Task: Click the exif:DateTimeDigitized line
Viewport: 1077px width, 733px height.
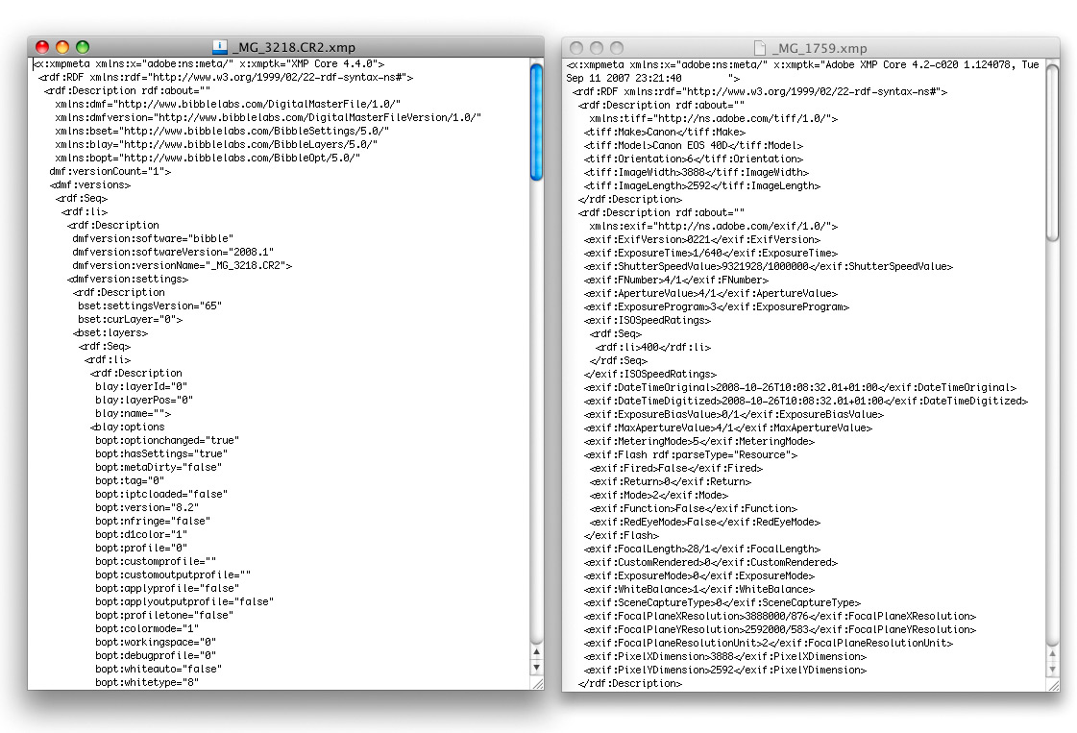Action: coord(806,402)
